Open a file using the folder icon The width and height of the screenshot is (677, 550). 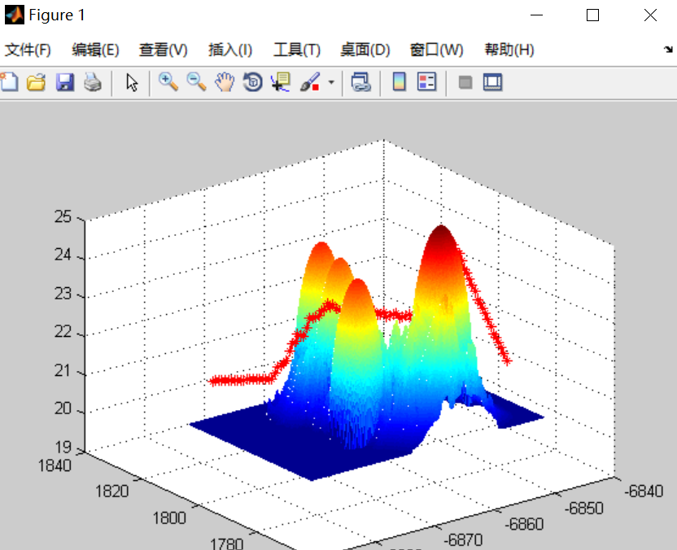click(x=37, y=82)
